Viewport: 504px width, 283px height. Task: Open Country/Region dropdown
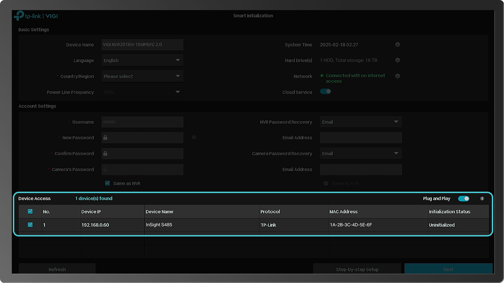tap(143, 76)
